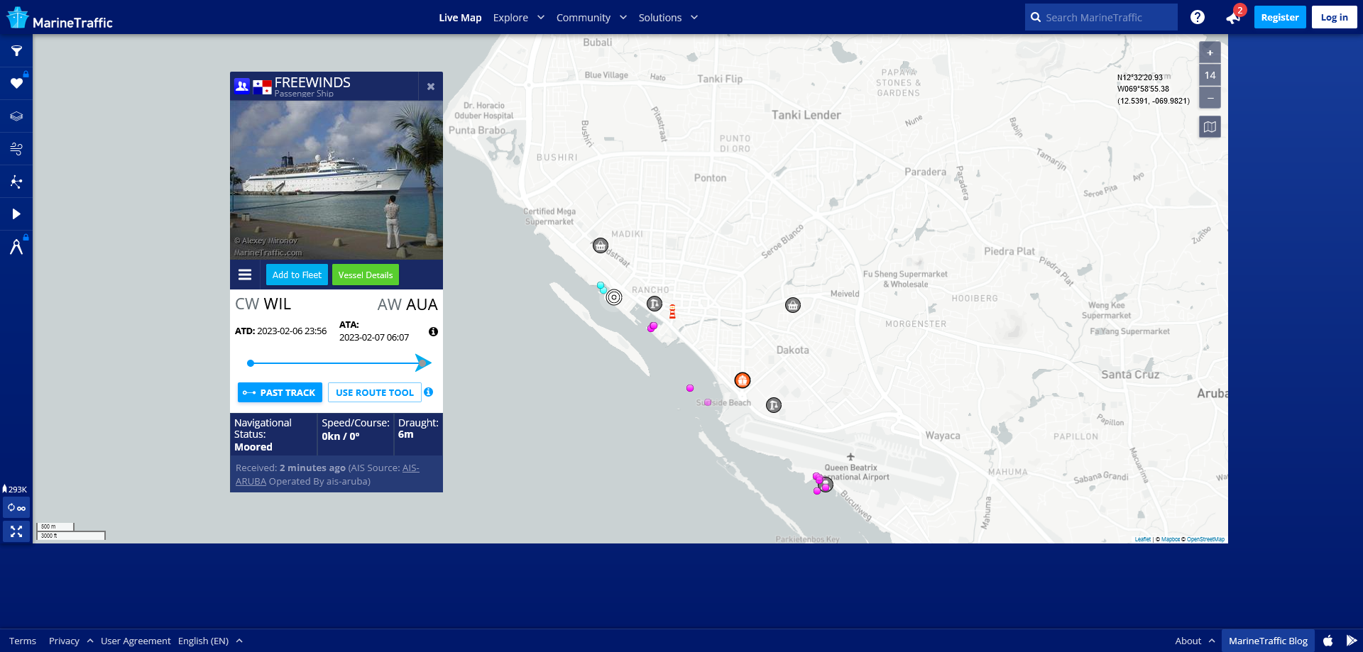Image resolution: width=1363 pixels, height=652 pixels.
Task: Open the Leaflet attribution link
Action: pos(1143,539)
